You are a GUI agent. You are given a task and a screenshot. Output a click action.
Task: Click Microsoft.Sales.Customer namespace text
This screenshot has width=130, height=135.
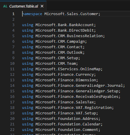71,14
